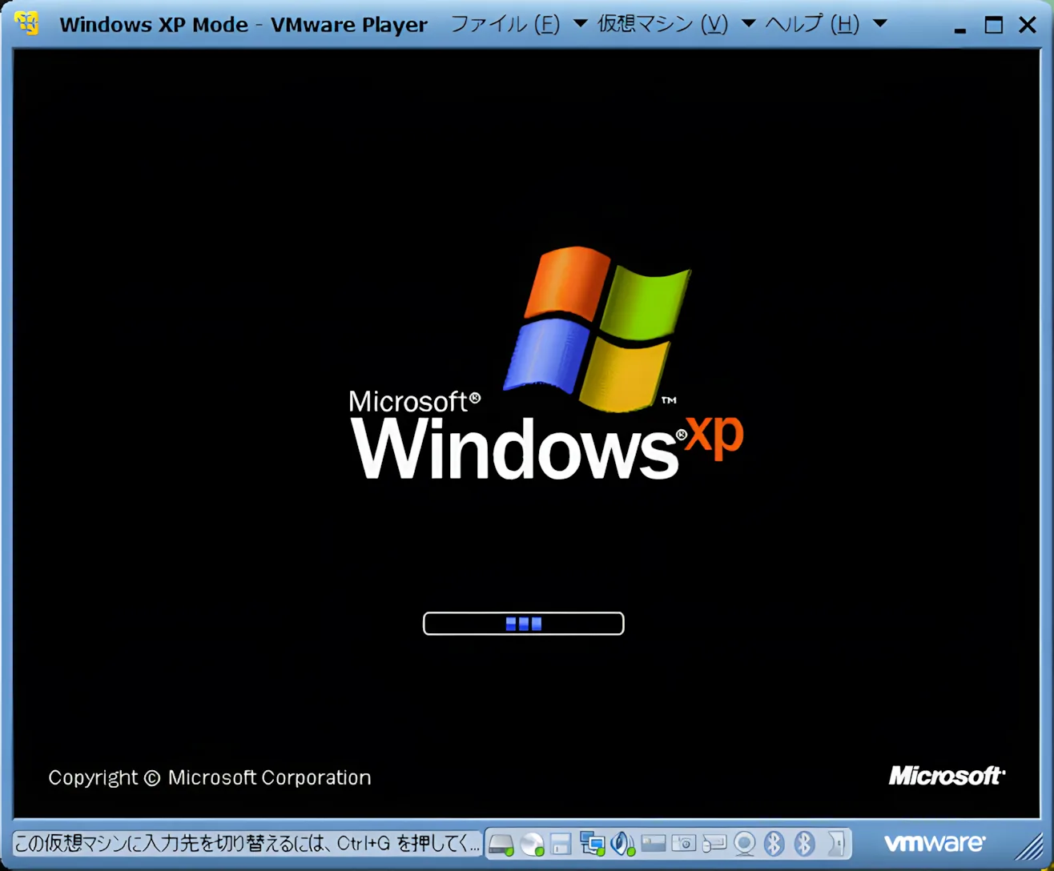Click the floppy drive status icon
This screenshot has width=1054, height=871.
tap(561, 843)
